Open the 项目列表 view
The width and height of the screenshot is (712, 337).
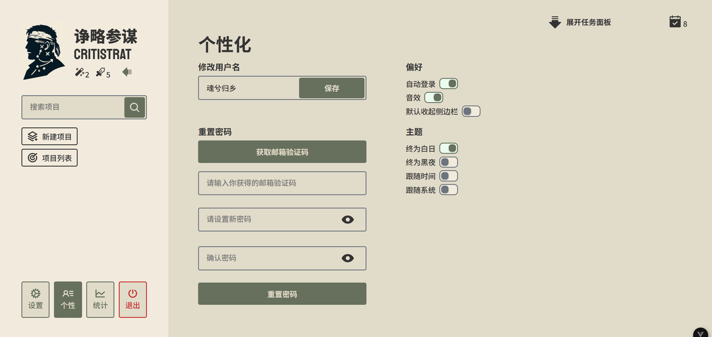click(x=49, y=158)
